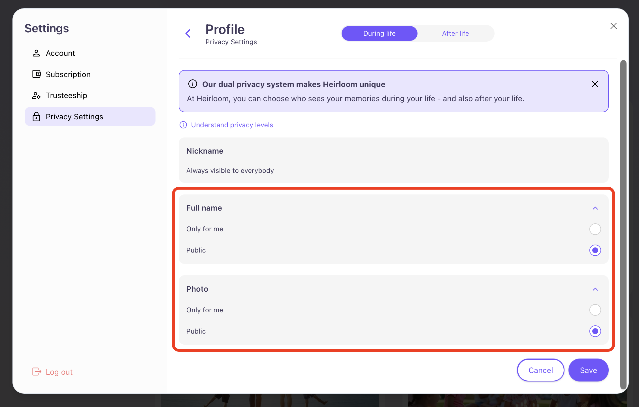
Task: Click the Trusteeship person-gear icon
Action: point(36,96)
